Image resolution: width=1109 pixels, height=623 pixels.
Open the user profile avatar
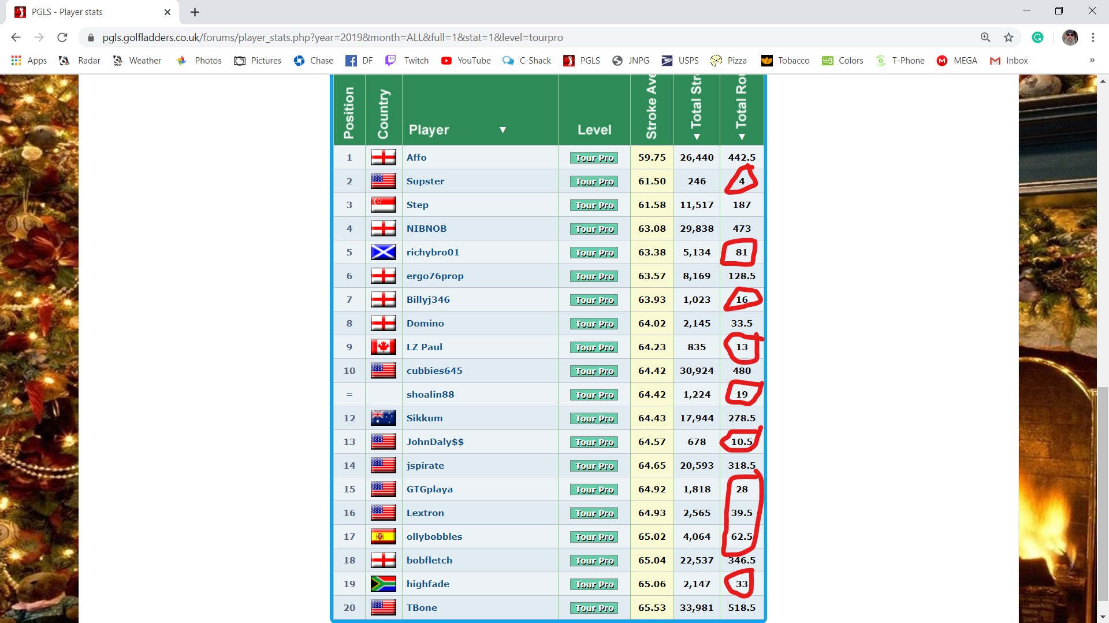pos(1070,38)
